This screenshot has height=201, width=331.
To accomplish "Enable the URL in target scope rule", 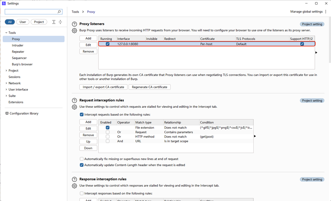I will click(x=108, y=141).
